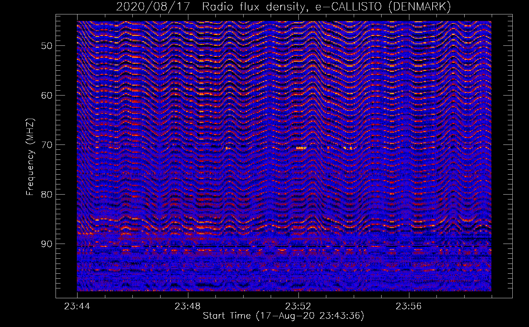Click the 70 MHz frequency tick label
The height and width of the screenshot is (327, 529).
click(x=46, y=145)
